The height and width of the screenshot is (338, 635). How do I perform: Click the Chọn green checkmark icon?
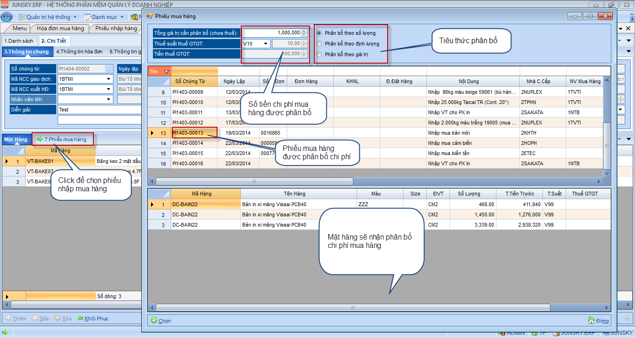pos(153,320)
